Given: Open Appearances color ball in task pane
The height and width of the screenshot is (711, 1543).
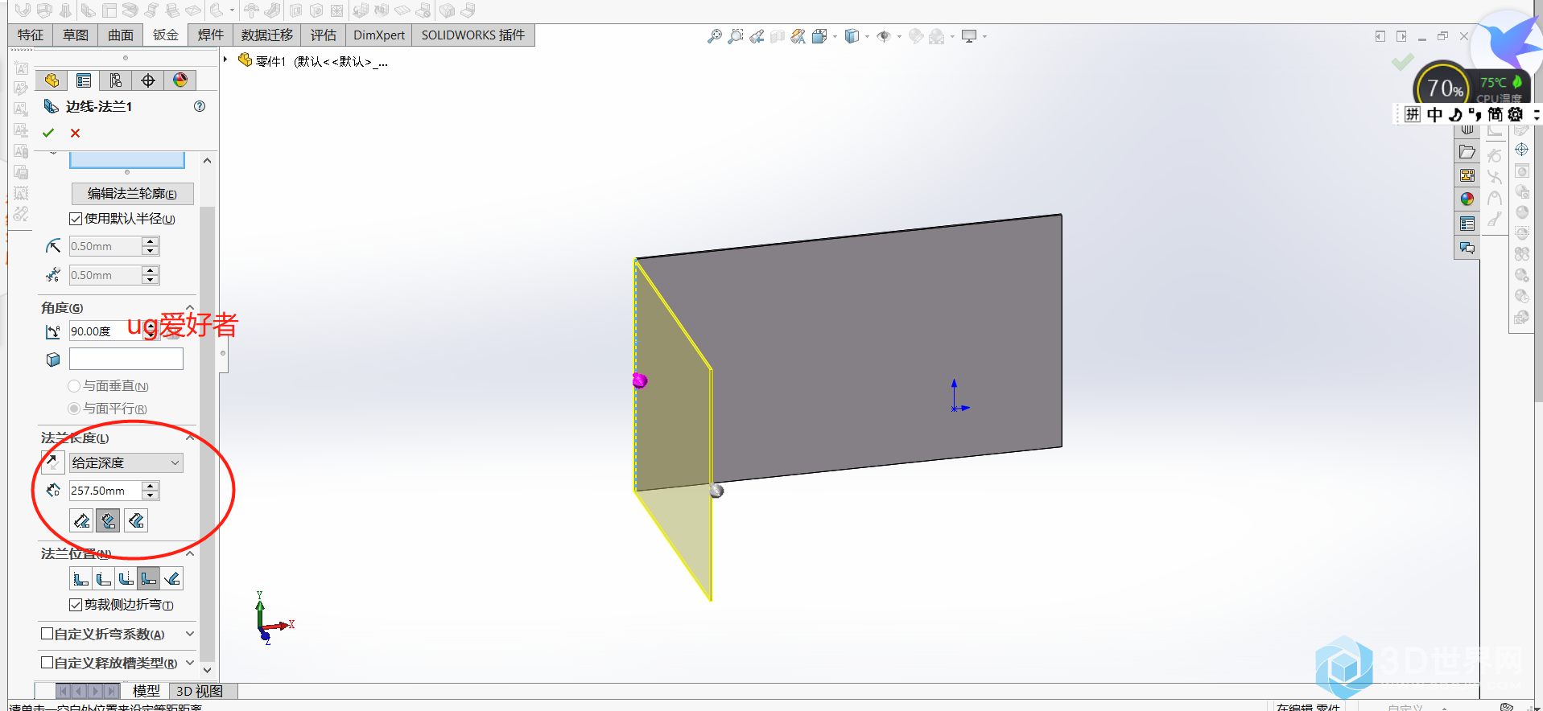Looking at the screenshot, I should [1467, 199].
